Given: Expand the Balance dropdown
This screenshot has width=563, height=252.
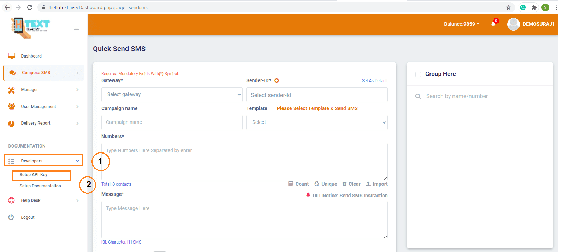Looking at the screenshot, I should [x=461, y=24].
